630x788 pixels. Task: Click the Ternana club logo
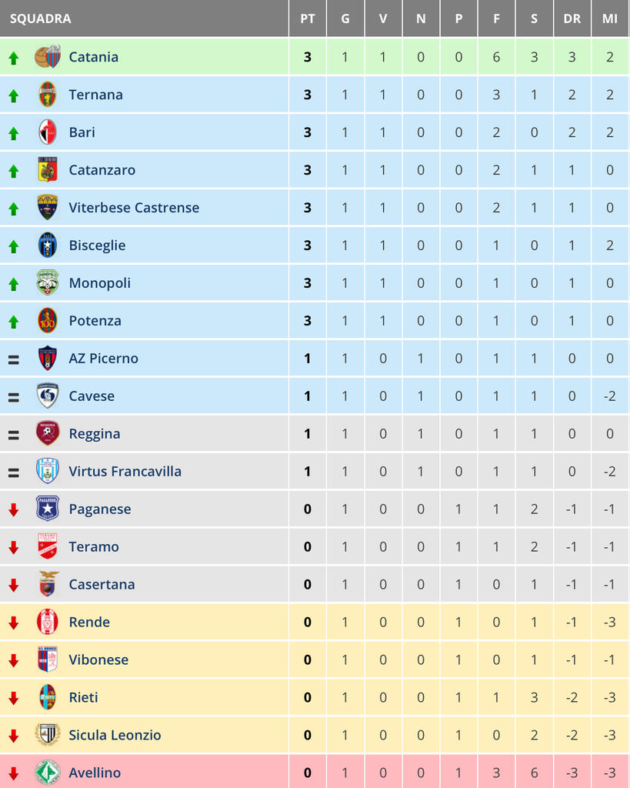(48, 95)
